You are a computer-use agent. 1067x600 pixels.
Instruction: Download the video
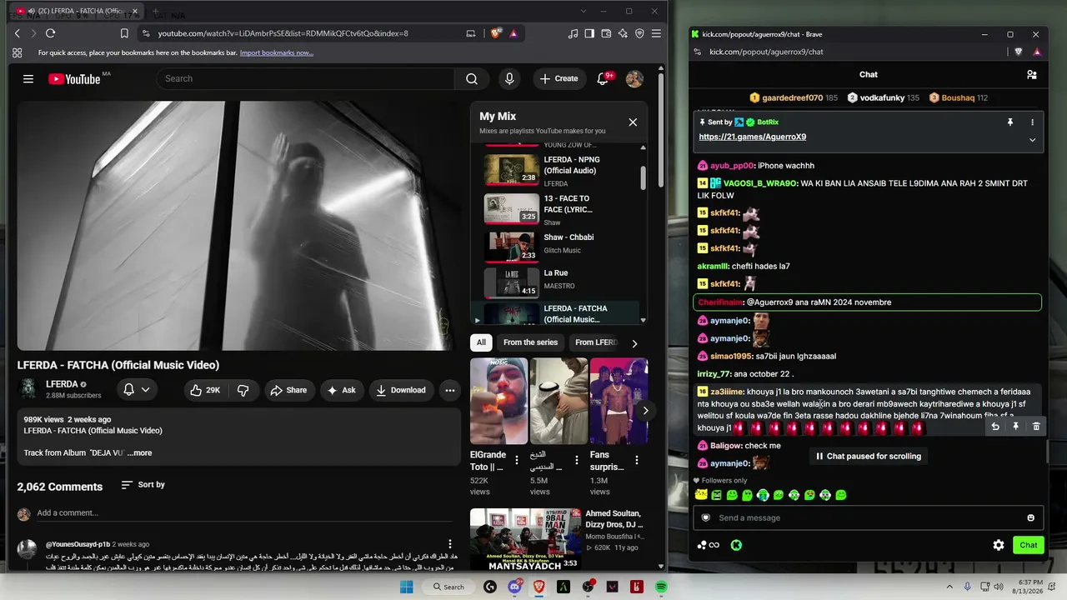pos(401,390)
